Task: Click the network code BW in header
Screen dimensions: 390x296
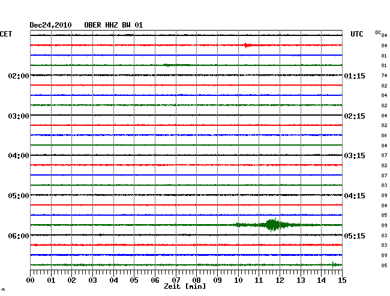Action: click(x=126, y=25)
